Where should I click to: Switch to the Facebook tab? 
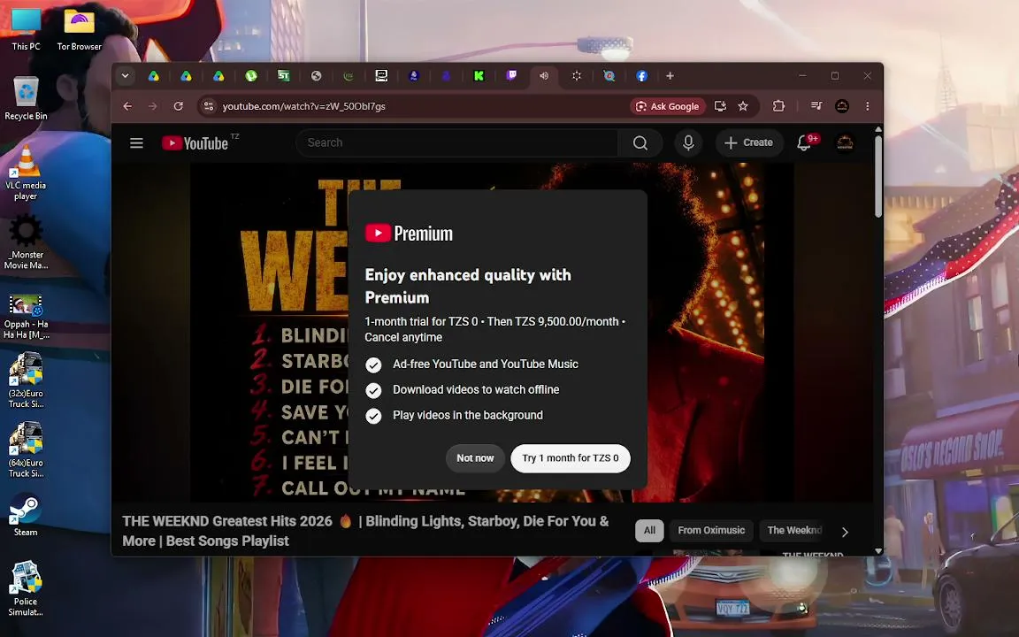[x=641, y=76]
